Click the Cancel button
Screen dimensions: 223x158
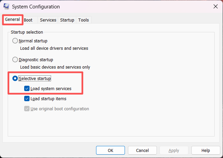tap(142, 150)
